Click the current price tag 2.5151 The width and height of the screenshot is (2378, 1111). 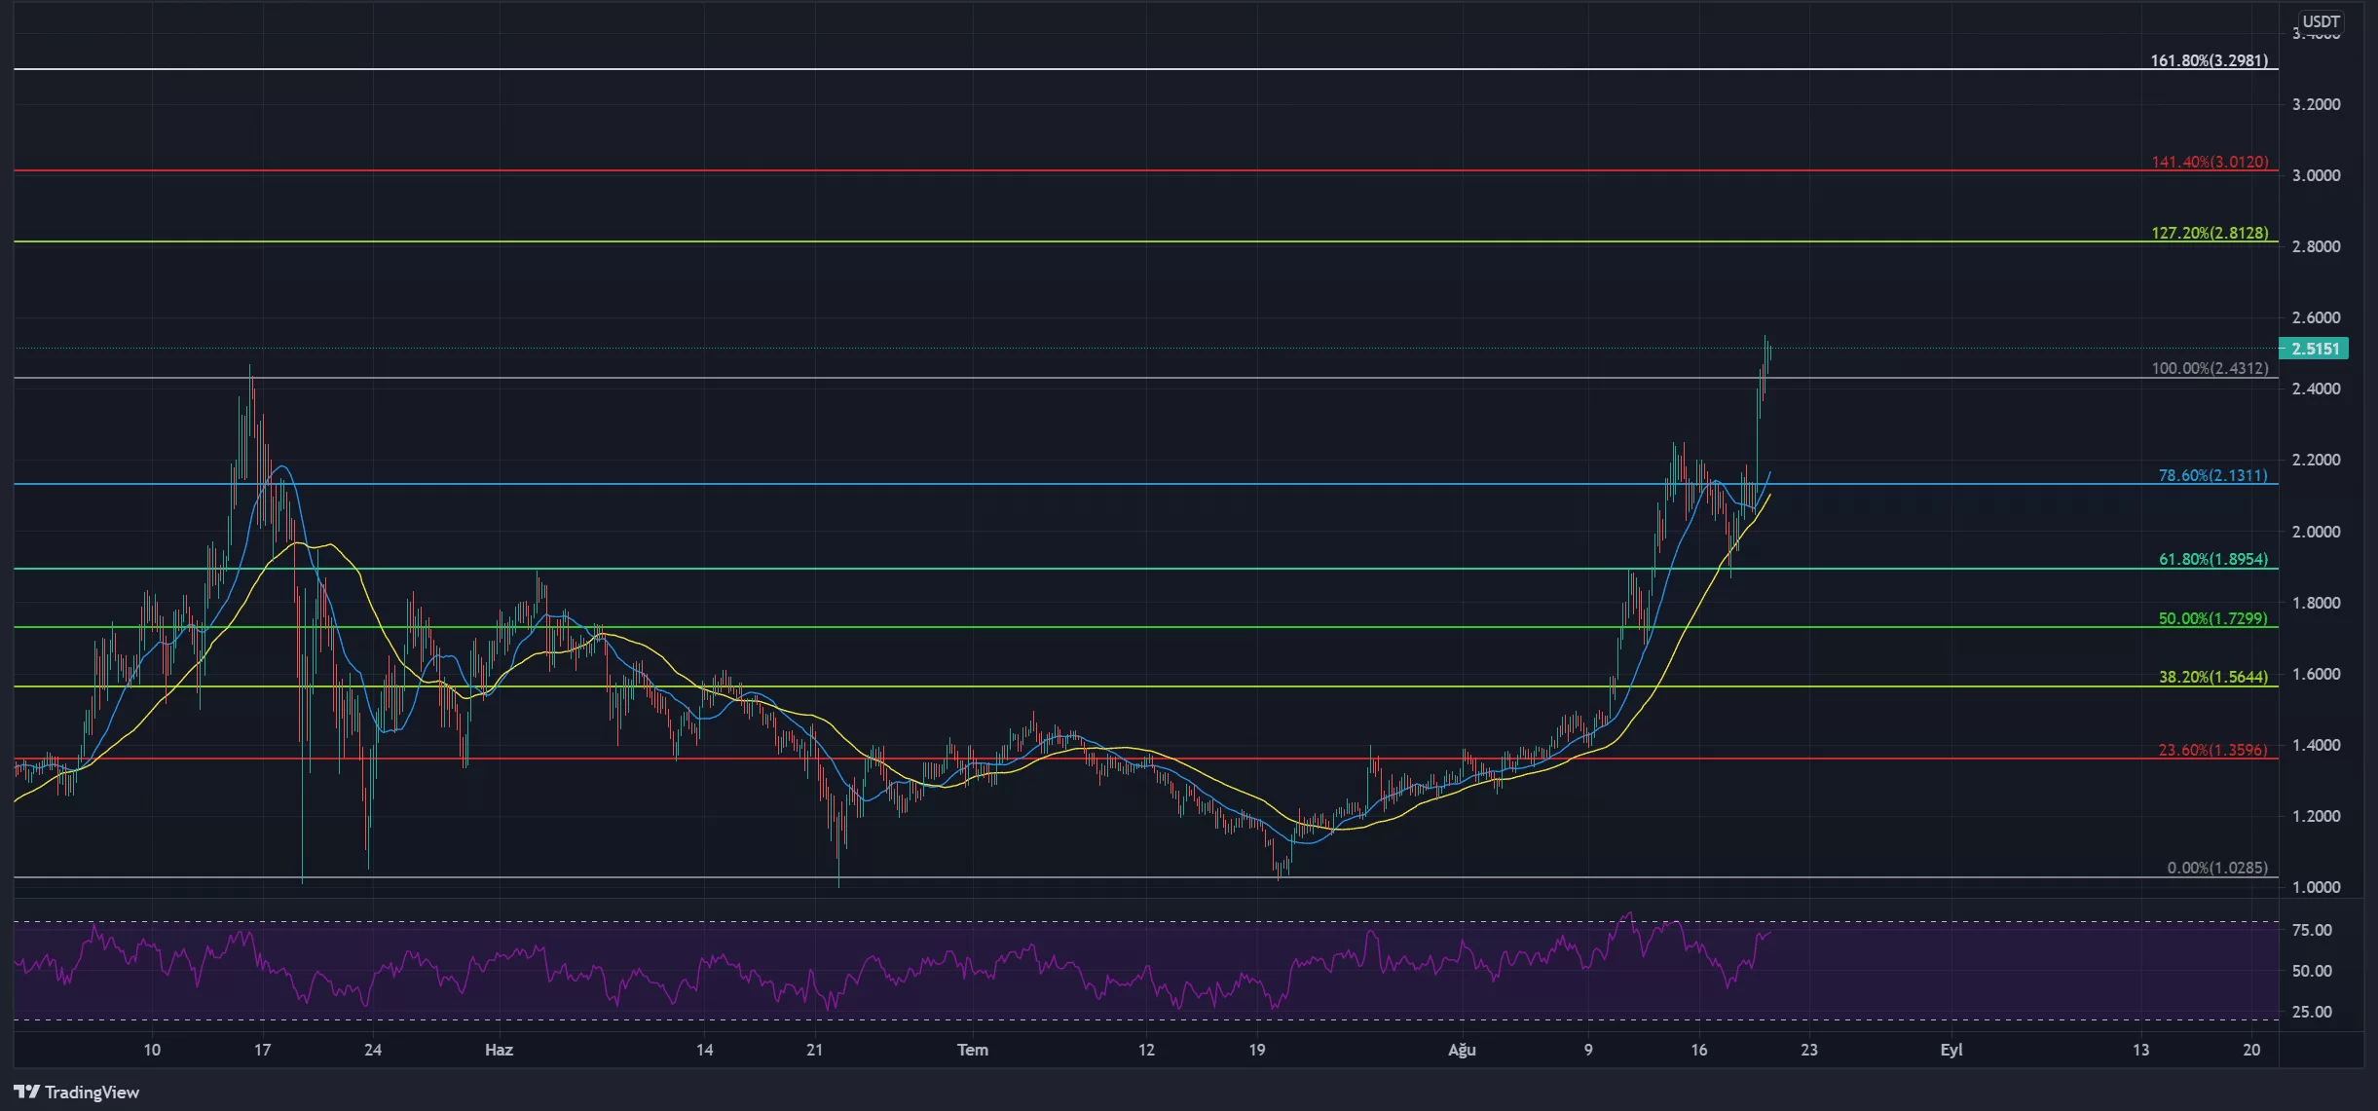2314,349
